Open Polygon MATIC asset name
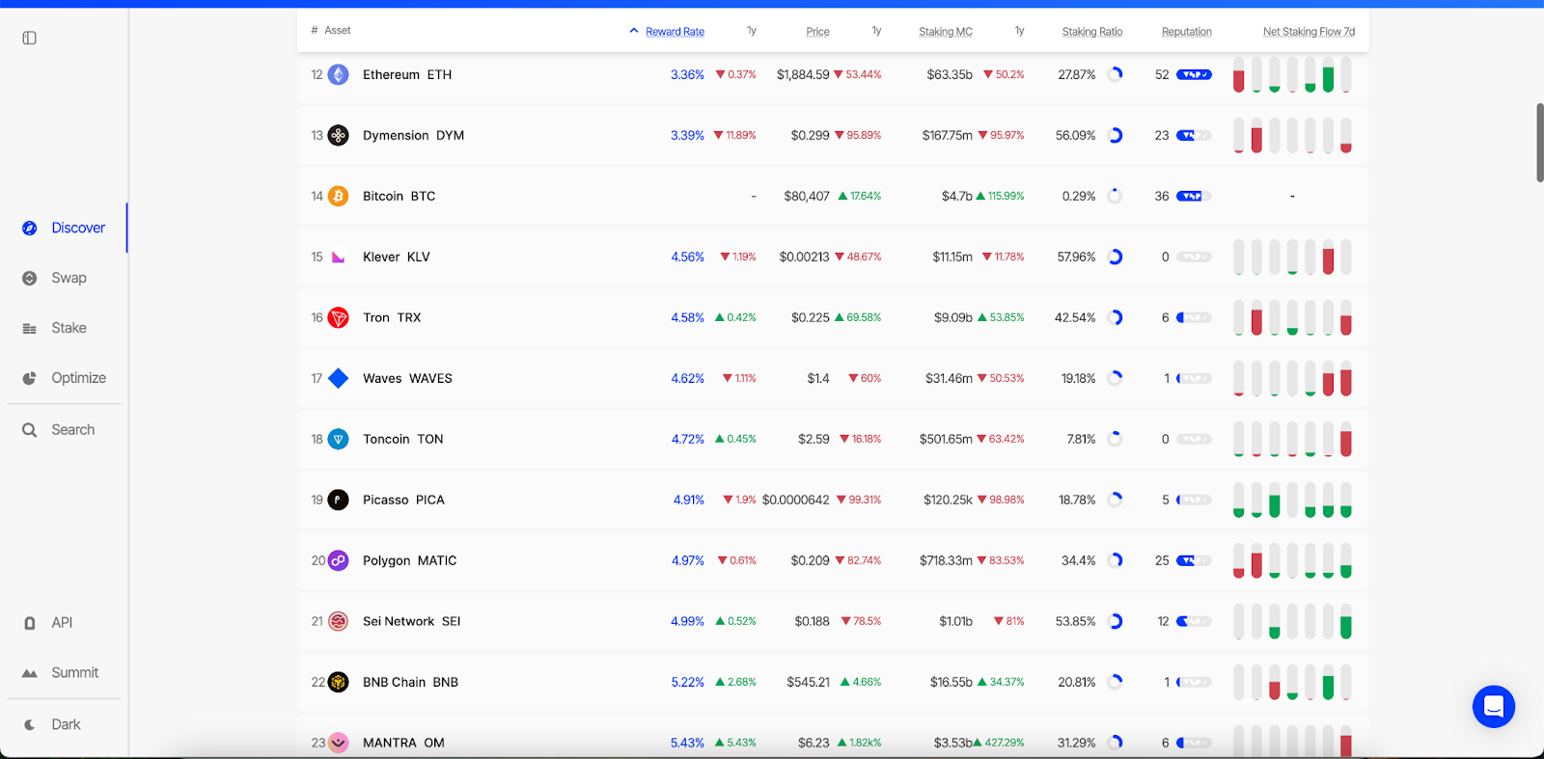This screenshot has width=1544, height=759. pos(410,560)
